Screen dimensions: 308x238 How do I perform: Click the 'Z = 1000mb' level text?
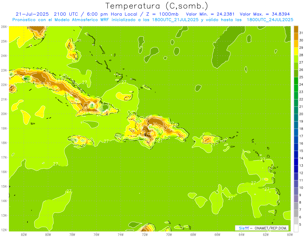click(162, 14)
